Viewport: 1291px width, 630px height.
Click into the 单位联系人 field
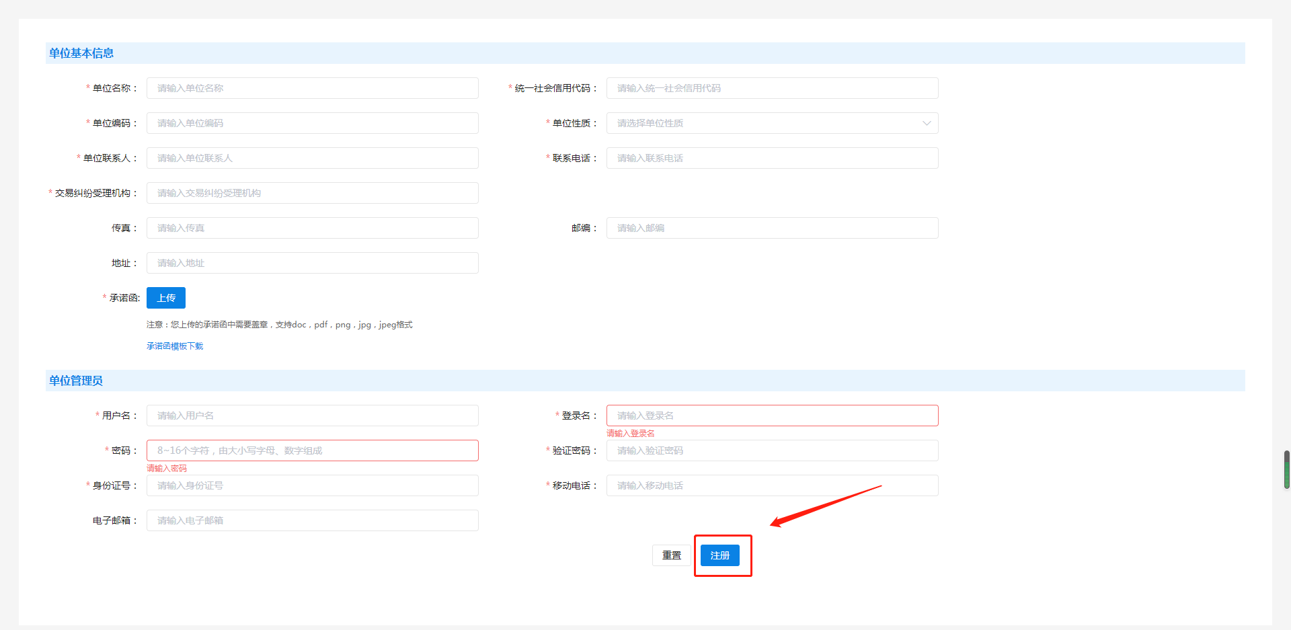point(312,158)
